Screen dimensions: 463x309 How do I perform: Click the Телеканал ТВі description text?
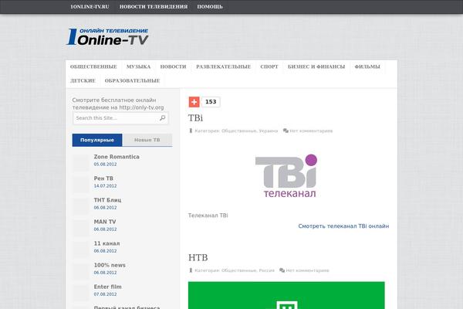[x=208, y=216]
